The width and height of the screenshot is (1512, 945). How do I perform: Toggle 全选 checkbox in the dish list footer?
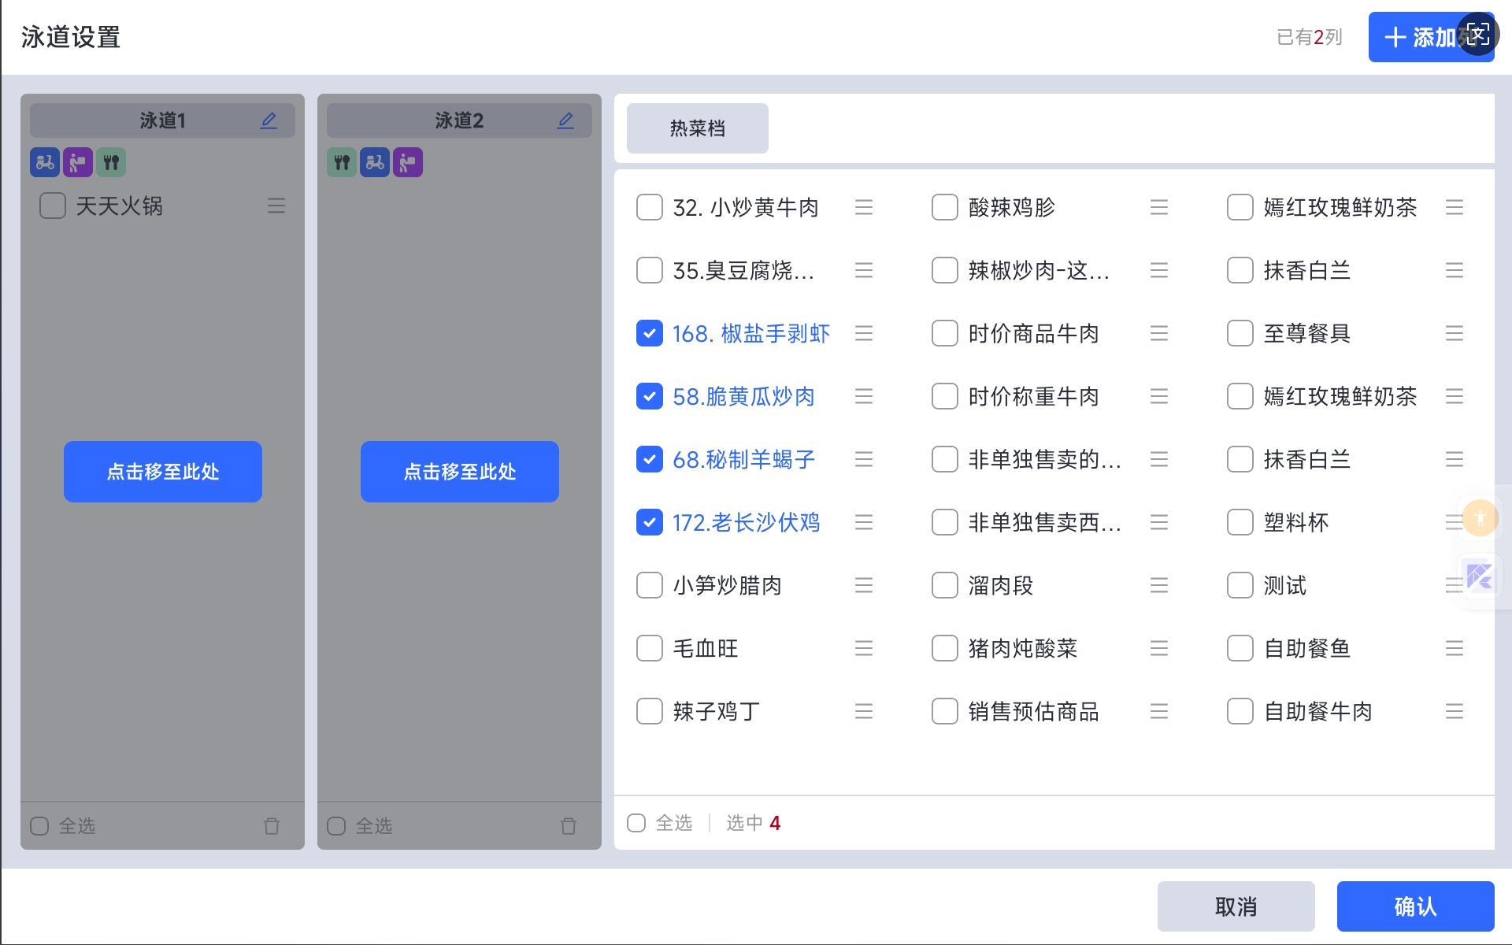[x=636, y=823]
